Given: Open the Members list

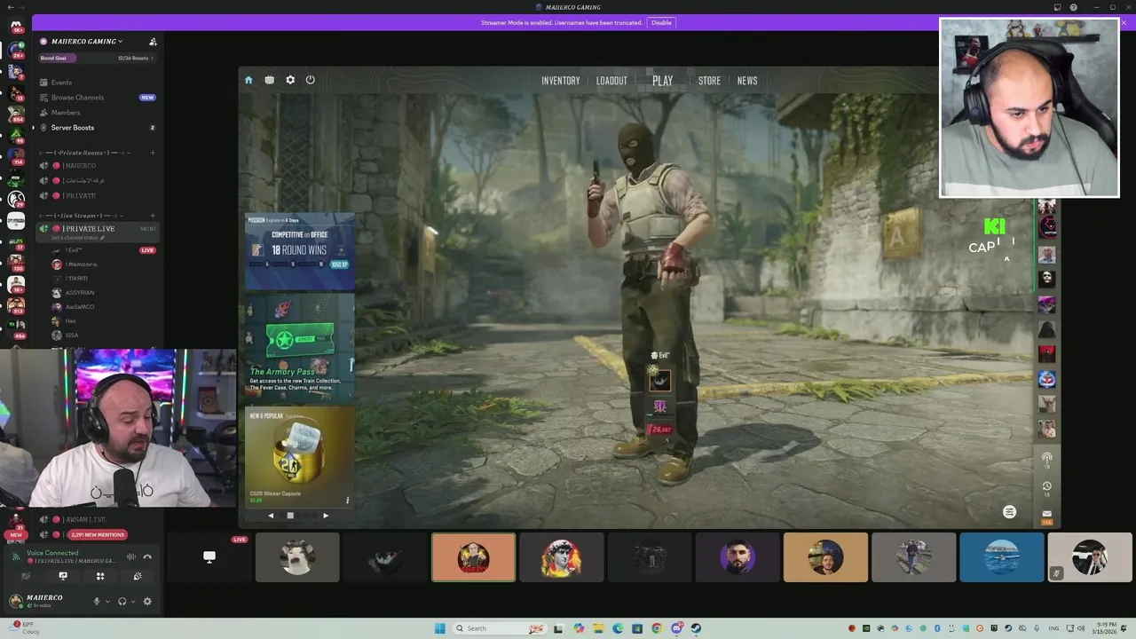Looking at the screenshot, I should tap(66, 113).
